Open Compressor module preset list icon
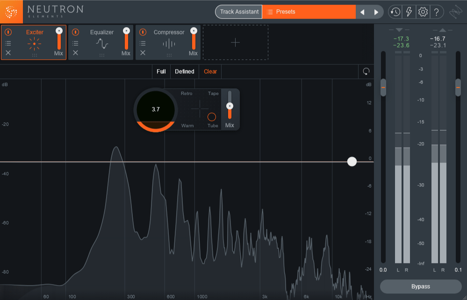Viewport: 467px width, 300px height. (x=143, y=43)
